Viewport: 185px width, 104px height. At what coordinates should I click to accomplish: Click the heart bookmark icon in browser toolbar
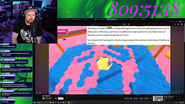[176, 22]
